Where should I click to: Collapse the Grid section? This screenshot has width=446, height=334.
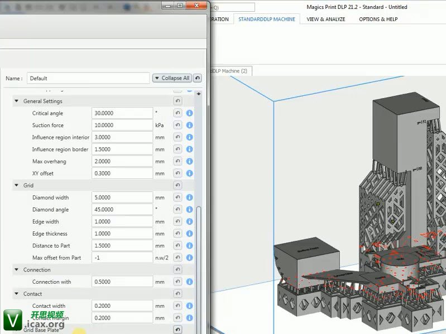[16, 185]
